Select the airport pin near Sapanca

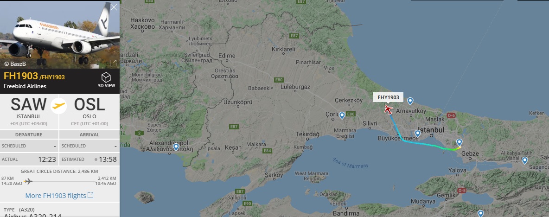pyautogui.click(x=524, y=160)
